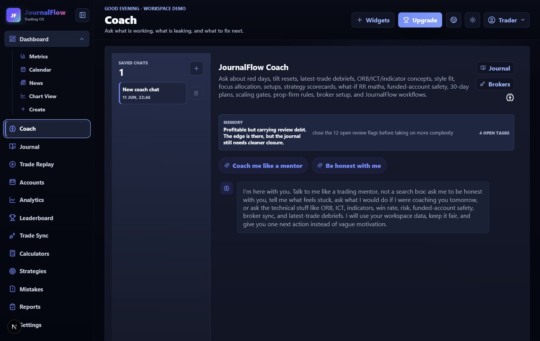The width and height of the screenshot is (540, 341).
Task: Click the Calendar icon in the sidebar
Action: [x=23, y=69]
